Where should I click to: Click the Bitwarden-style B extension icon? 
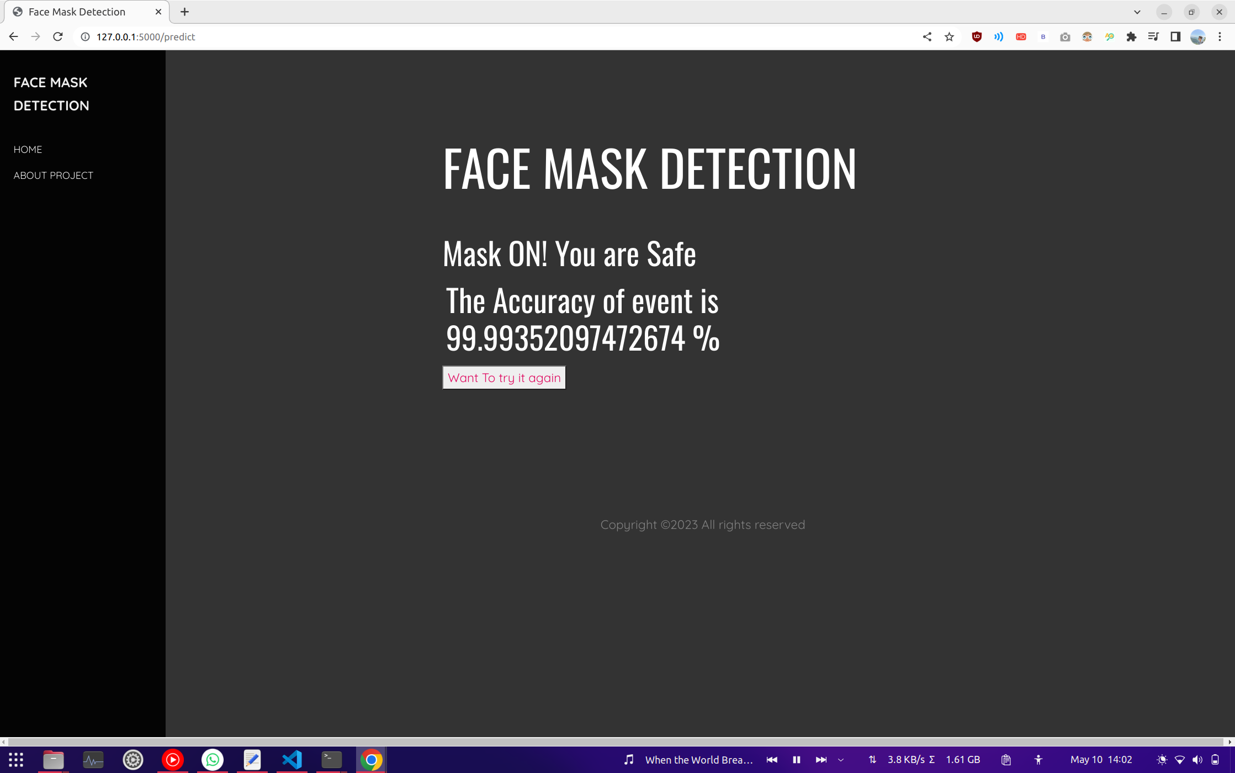coord(1043,36)
